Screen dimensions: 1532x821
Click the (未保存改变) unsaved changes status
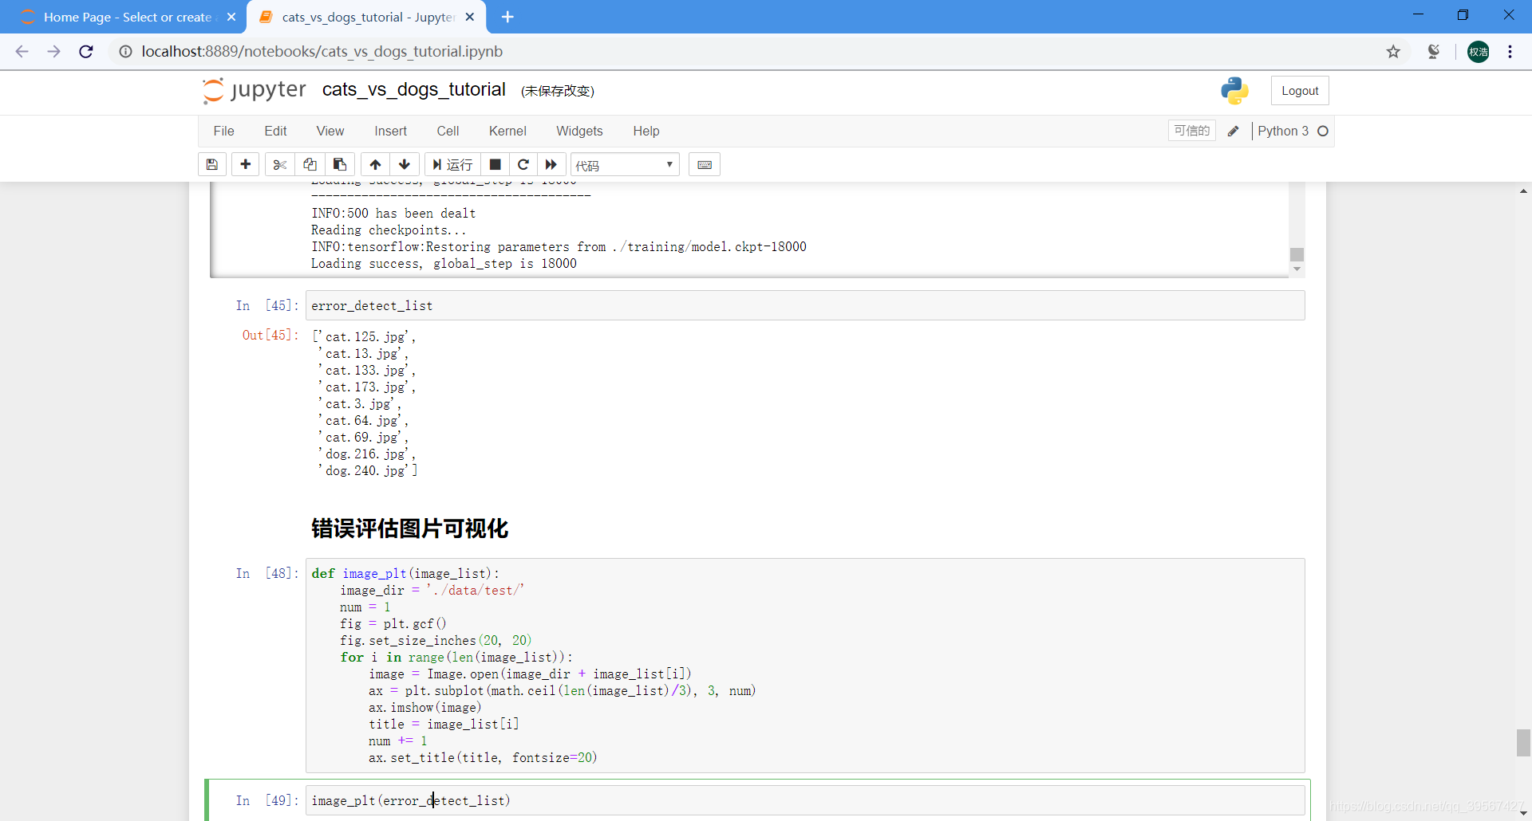(x=558, y=91)
